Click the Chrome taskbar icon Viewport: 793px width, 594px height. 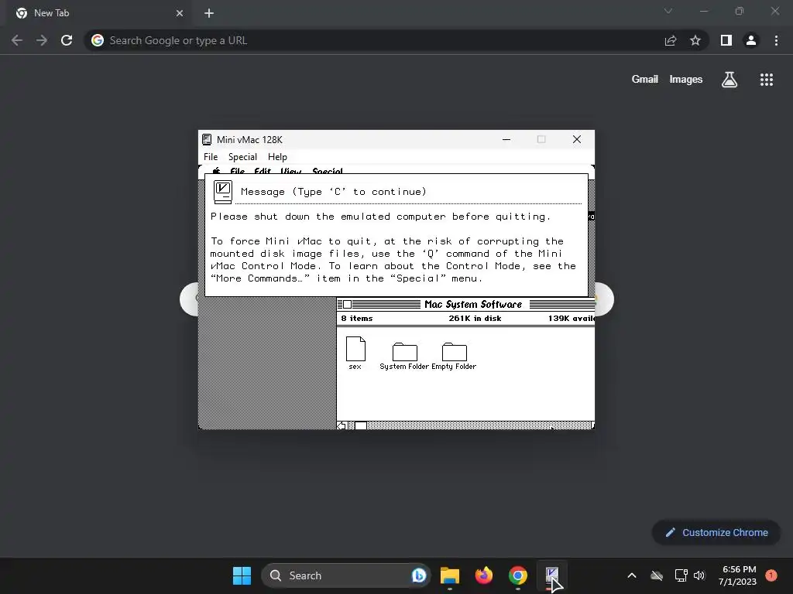click(518, 575)
